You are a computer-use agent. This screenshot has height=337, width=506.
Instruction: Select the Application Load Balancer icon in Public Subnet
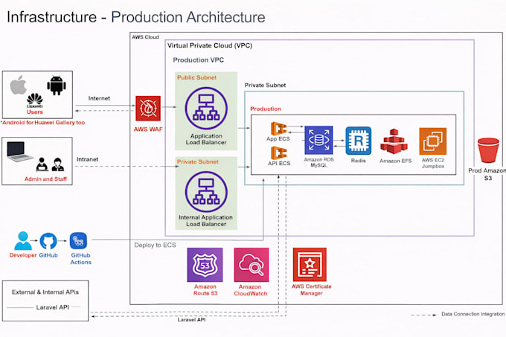(x=206, y=109)
